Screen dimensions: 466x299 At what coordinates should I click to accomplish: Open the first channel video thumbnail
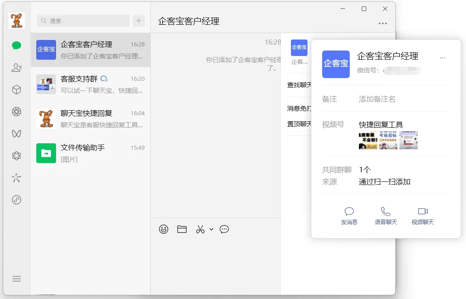368,140
